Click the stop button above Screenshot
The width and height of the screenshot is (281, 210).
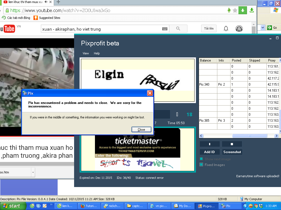[x=232, y=144]
